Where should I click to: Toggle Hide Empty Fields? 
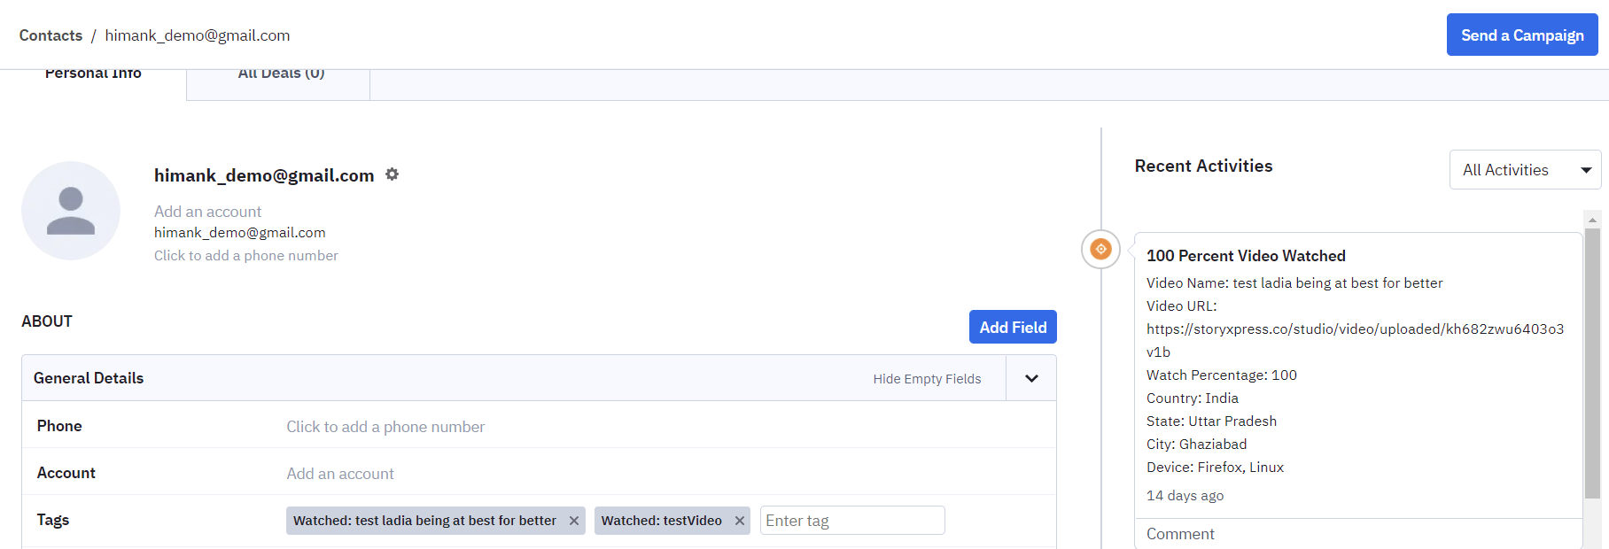pyautogui.click(x=927, y=379)
